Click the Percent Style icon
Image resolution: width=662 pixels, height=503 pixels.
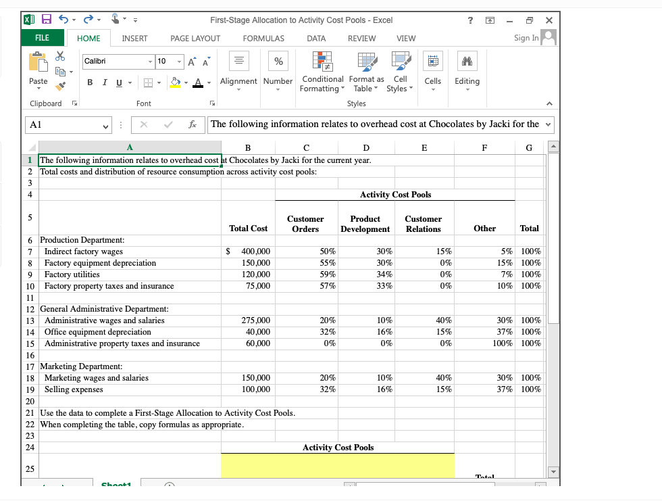278,62
